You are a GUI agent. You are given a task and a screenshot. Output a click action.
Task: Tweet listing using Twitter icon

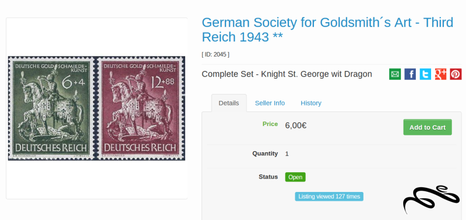coord(425,74)
